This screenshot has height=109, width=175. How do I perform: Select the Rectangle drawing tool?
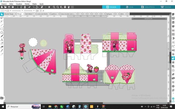(2, 29)
